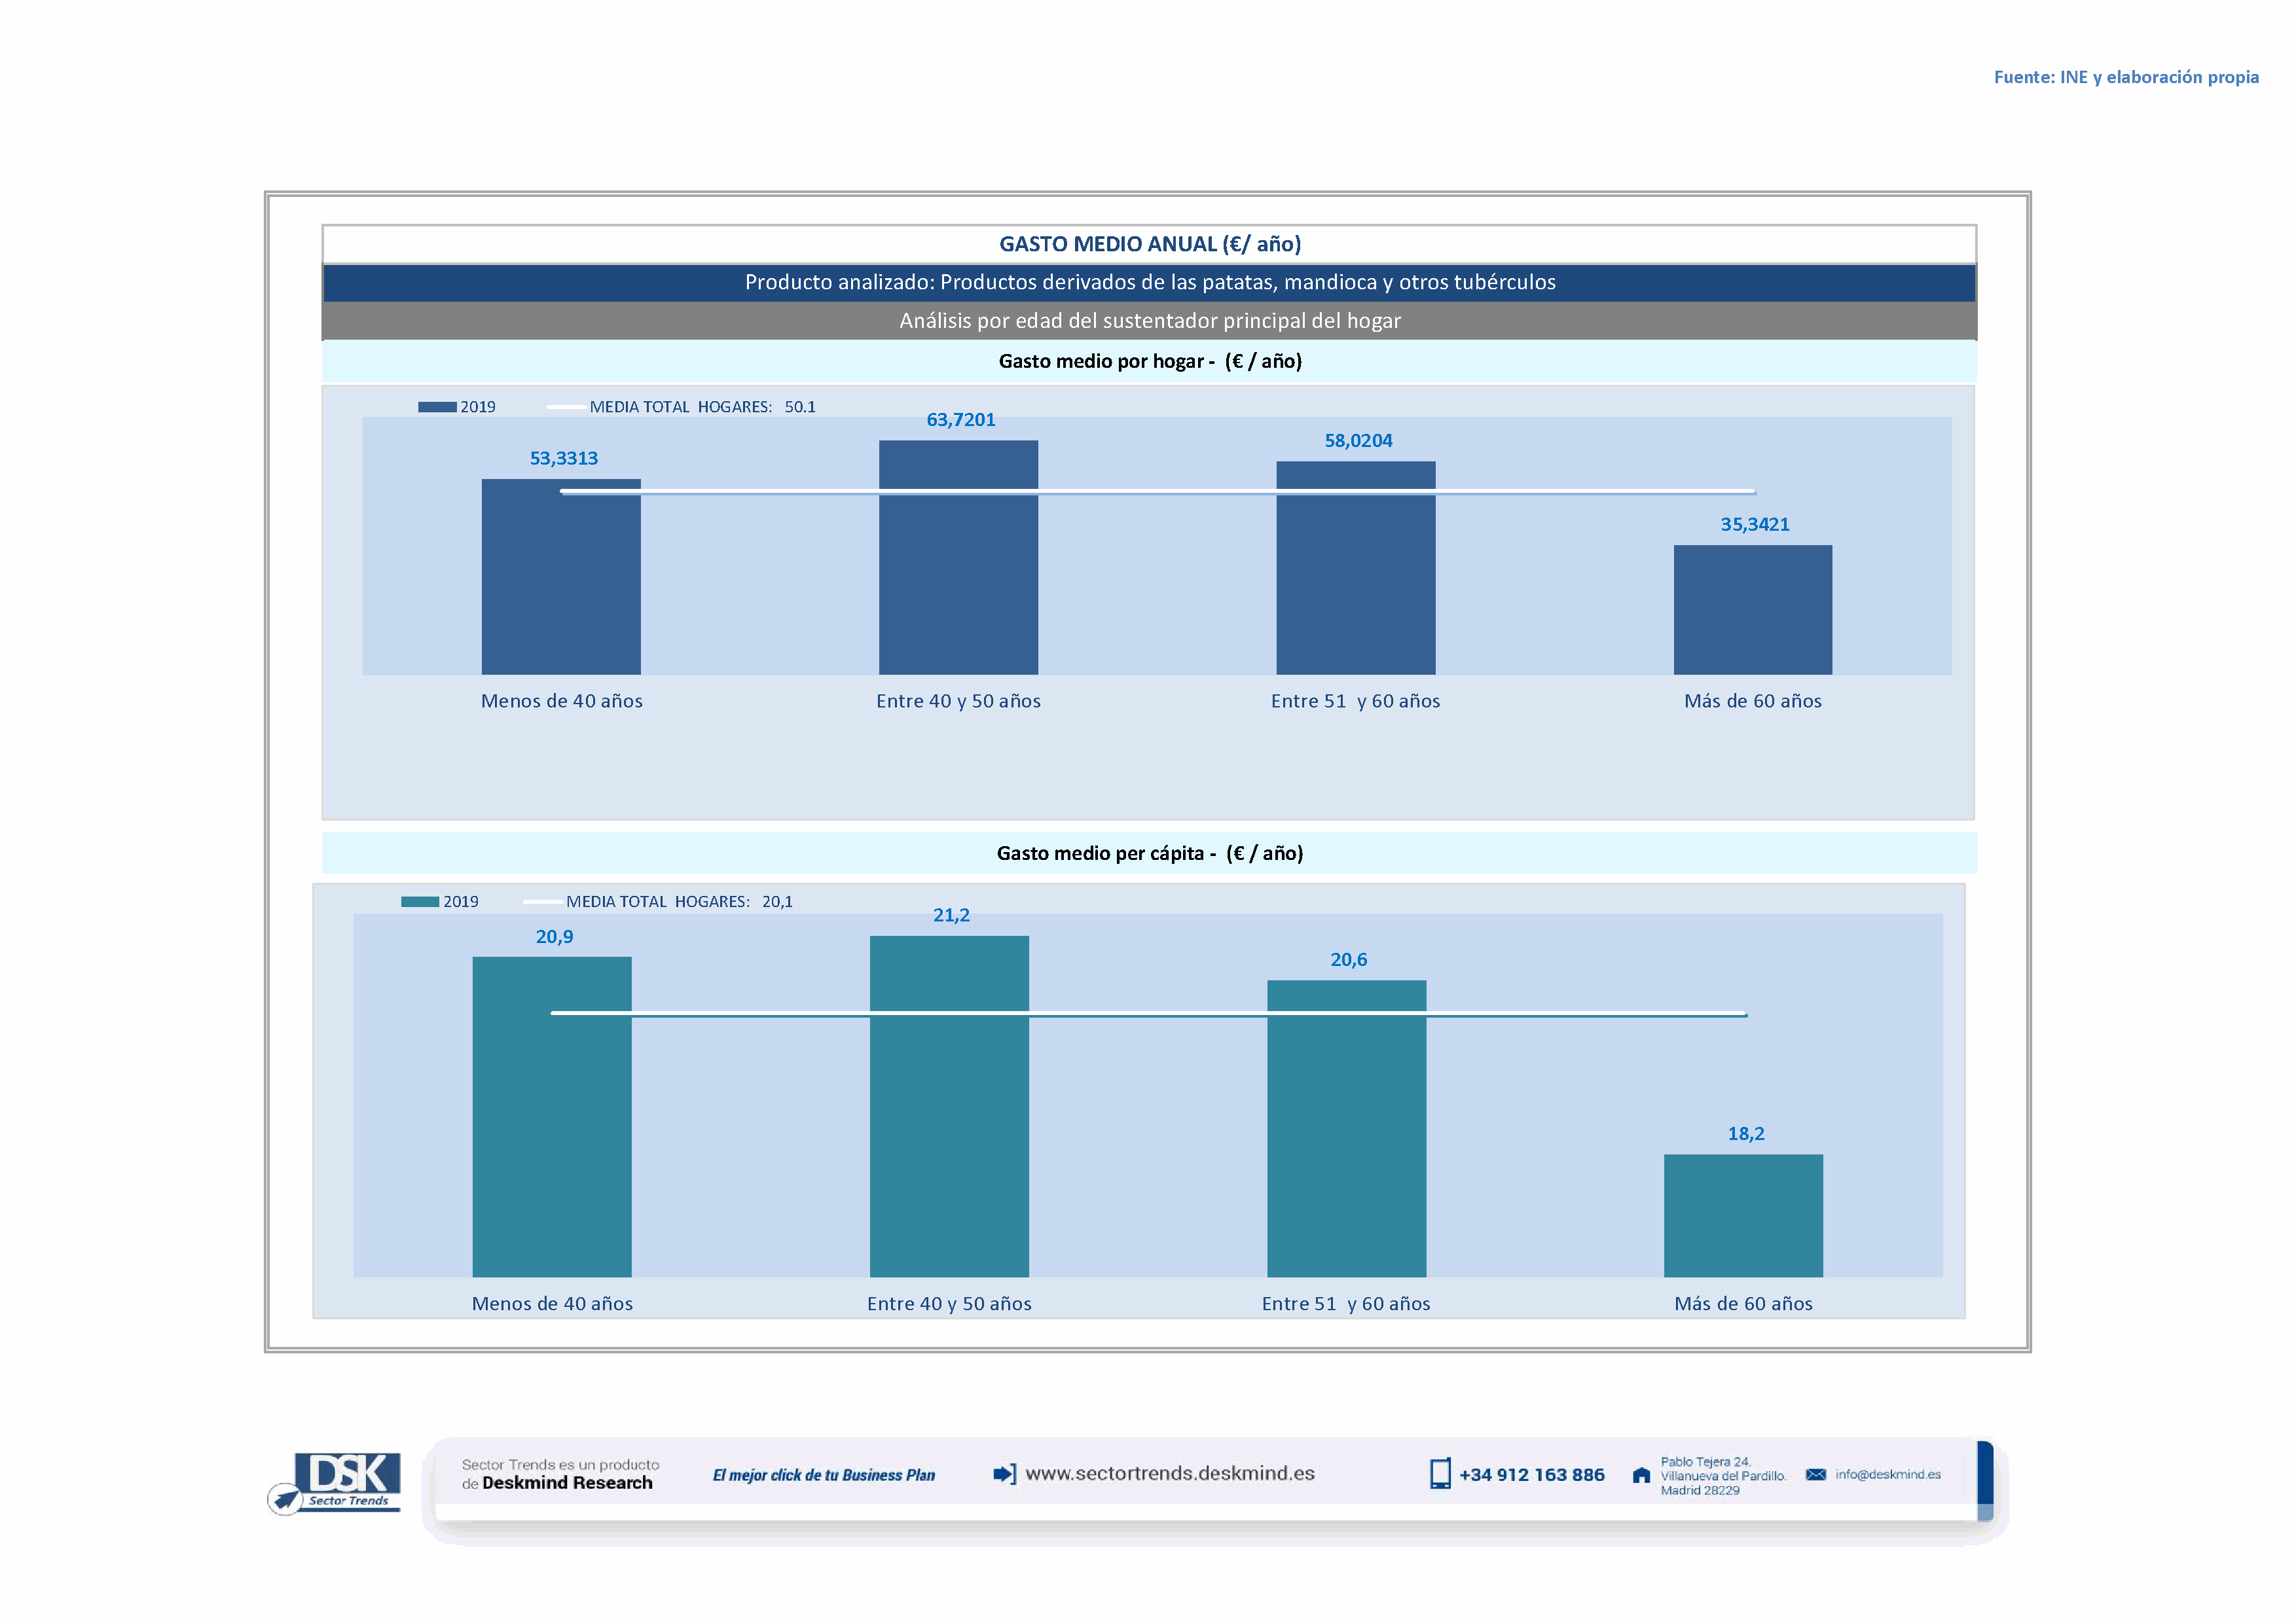The width and height of the screenshot is (2296, 1623).
Task: Click the 35,3421 bar for Más de 60 años
Action: (1752, 610)
